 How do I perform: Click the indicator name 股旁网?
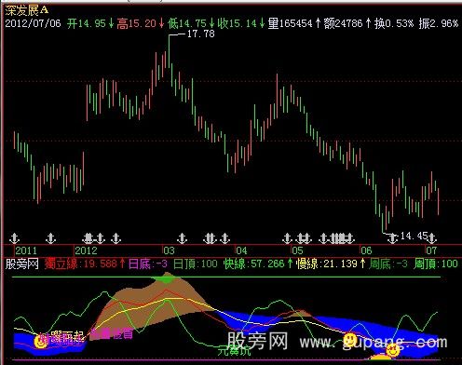click(x=22, y=264)
